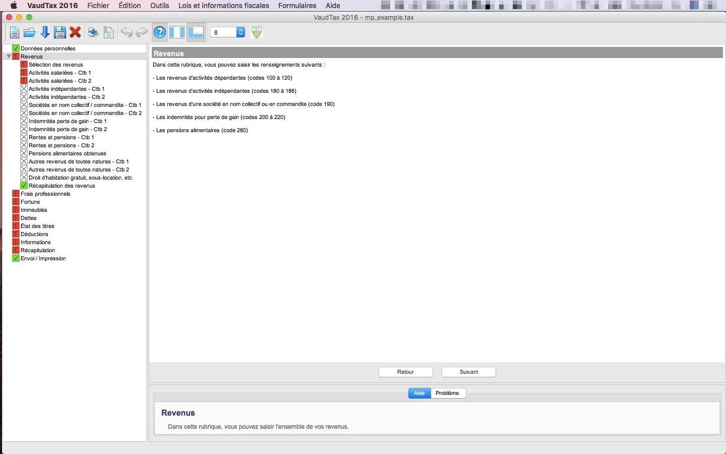The width and height of the screenshot is (726, 454).
Task: Click the text about codes 180 à 186
Action: [224, 91]
